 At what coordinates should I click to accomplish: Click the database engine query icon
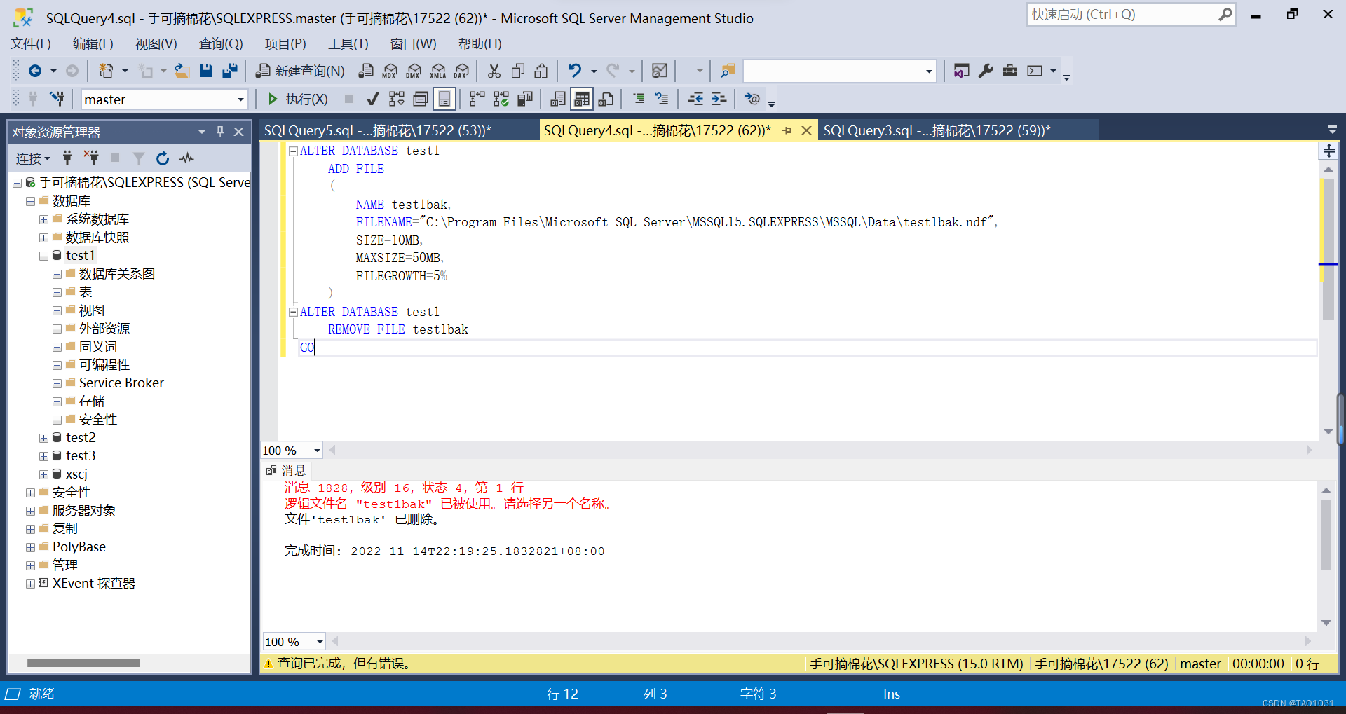point(366,71)
